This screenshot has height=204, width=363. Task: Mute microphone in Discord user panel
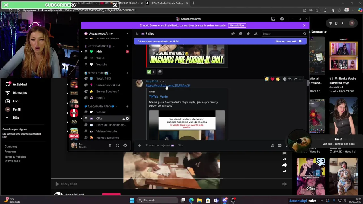click(x=110, y=145)
